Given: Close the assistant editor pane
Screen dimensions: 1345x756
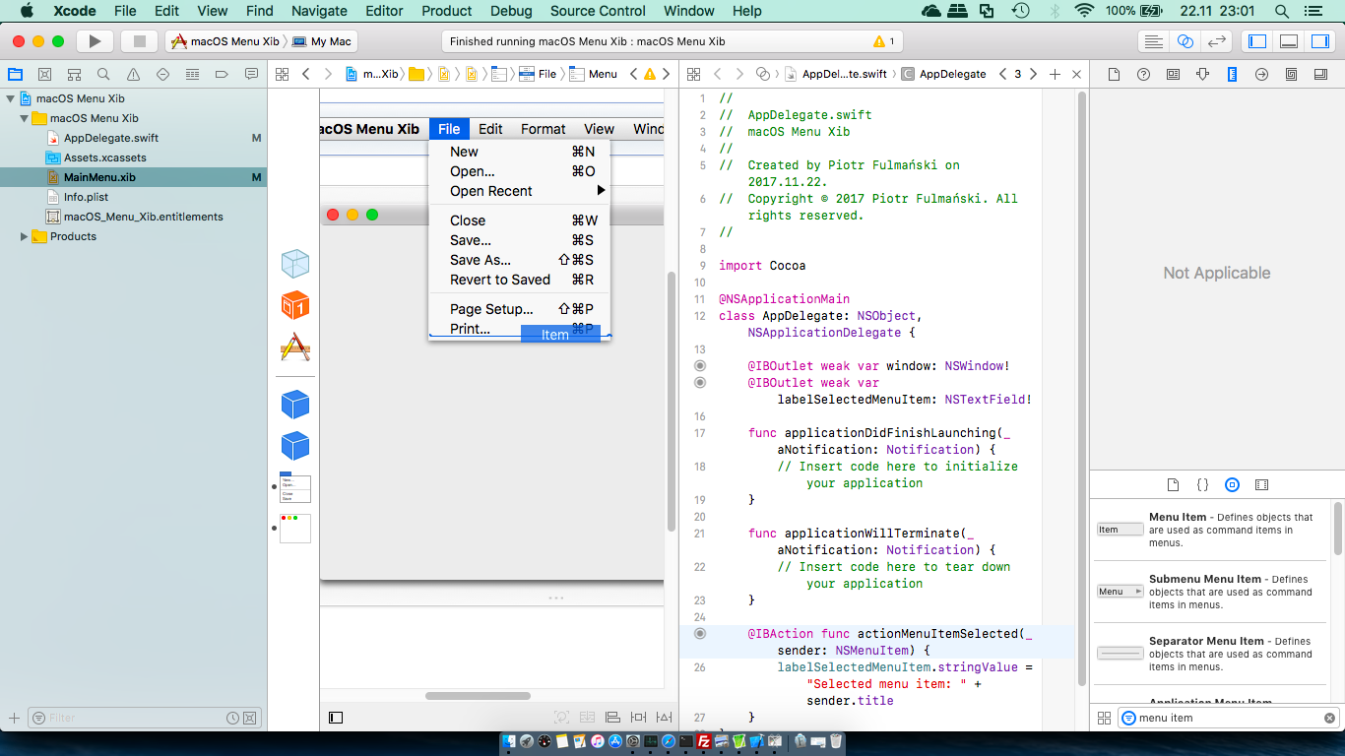Looking at the screenshot, I should click(1076, 74).
